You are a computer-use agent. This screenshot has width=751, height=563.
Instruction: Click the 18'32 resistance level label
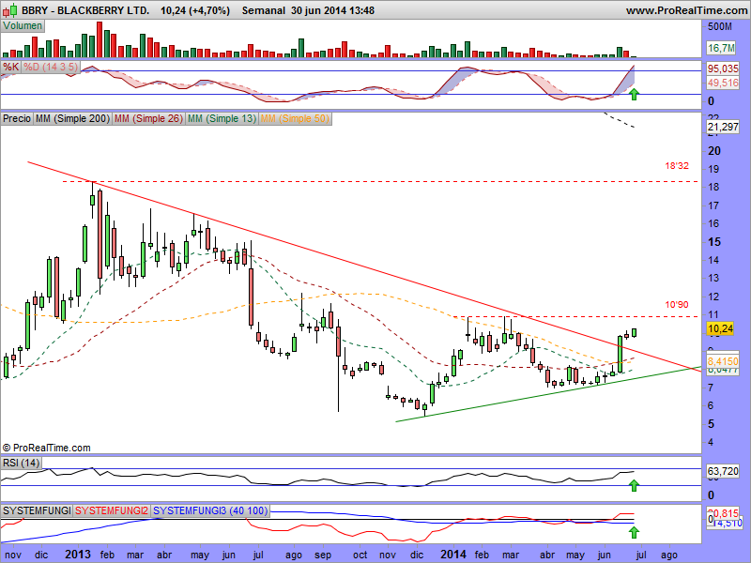tap(677, 166)
